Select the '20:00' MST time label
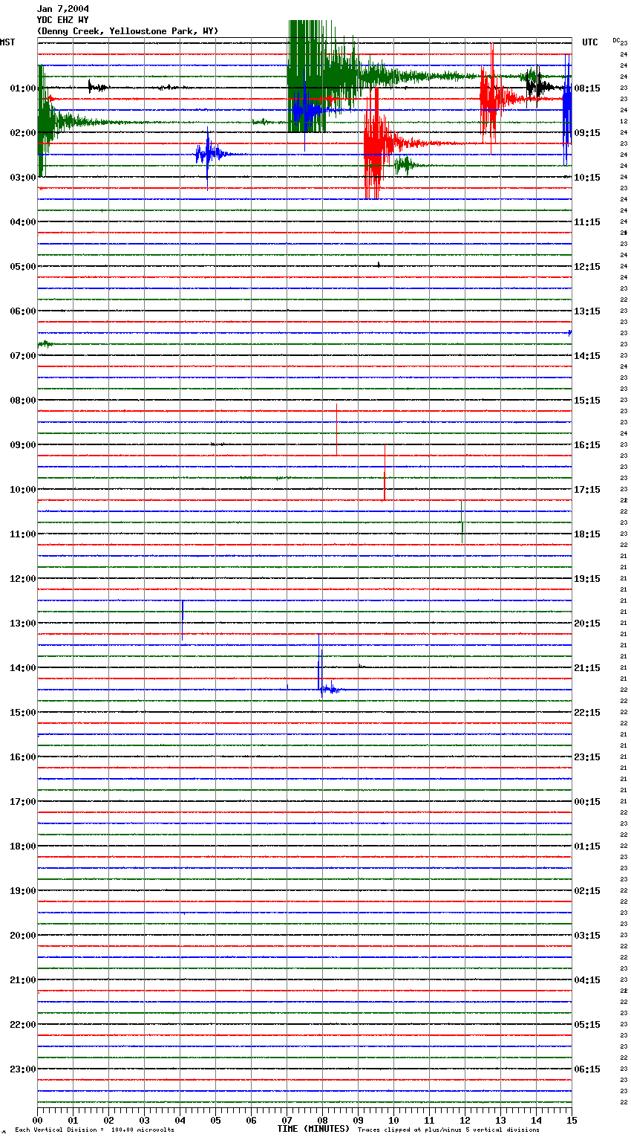Screen dimensions: 631x1140 point(23,936)
